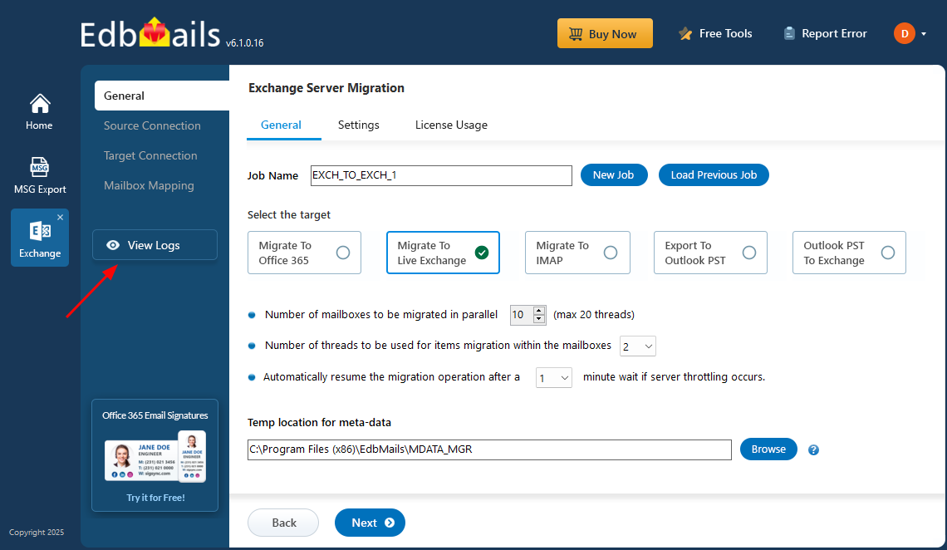This screenshot has width=947, height=550.
Task: Expand the user account dropdown arrow
Action: pyautogui.click(x=924, y=34)
